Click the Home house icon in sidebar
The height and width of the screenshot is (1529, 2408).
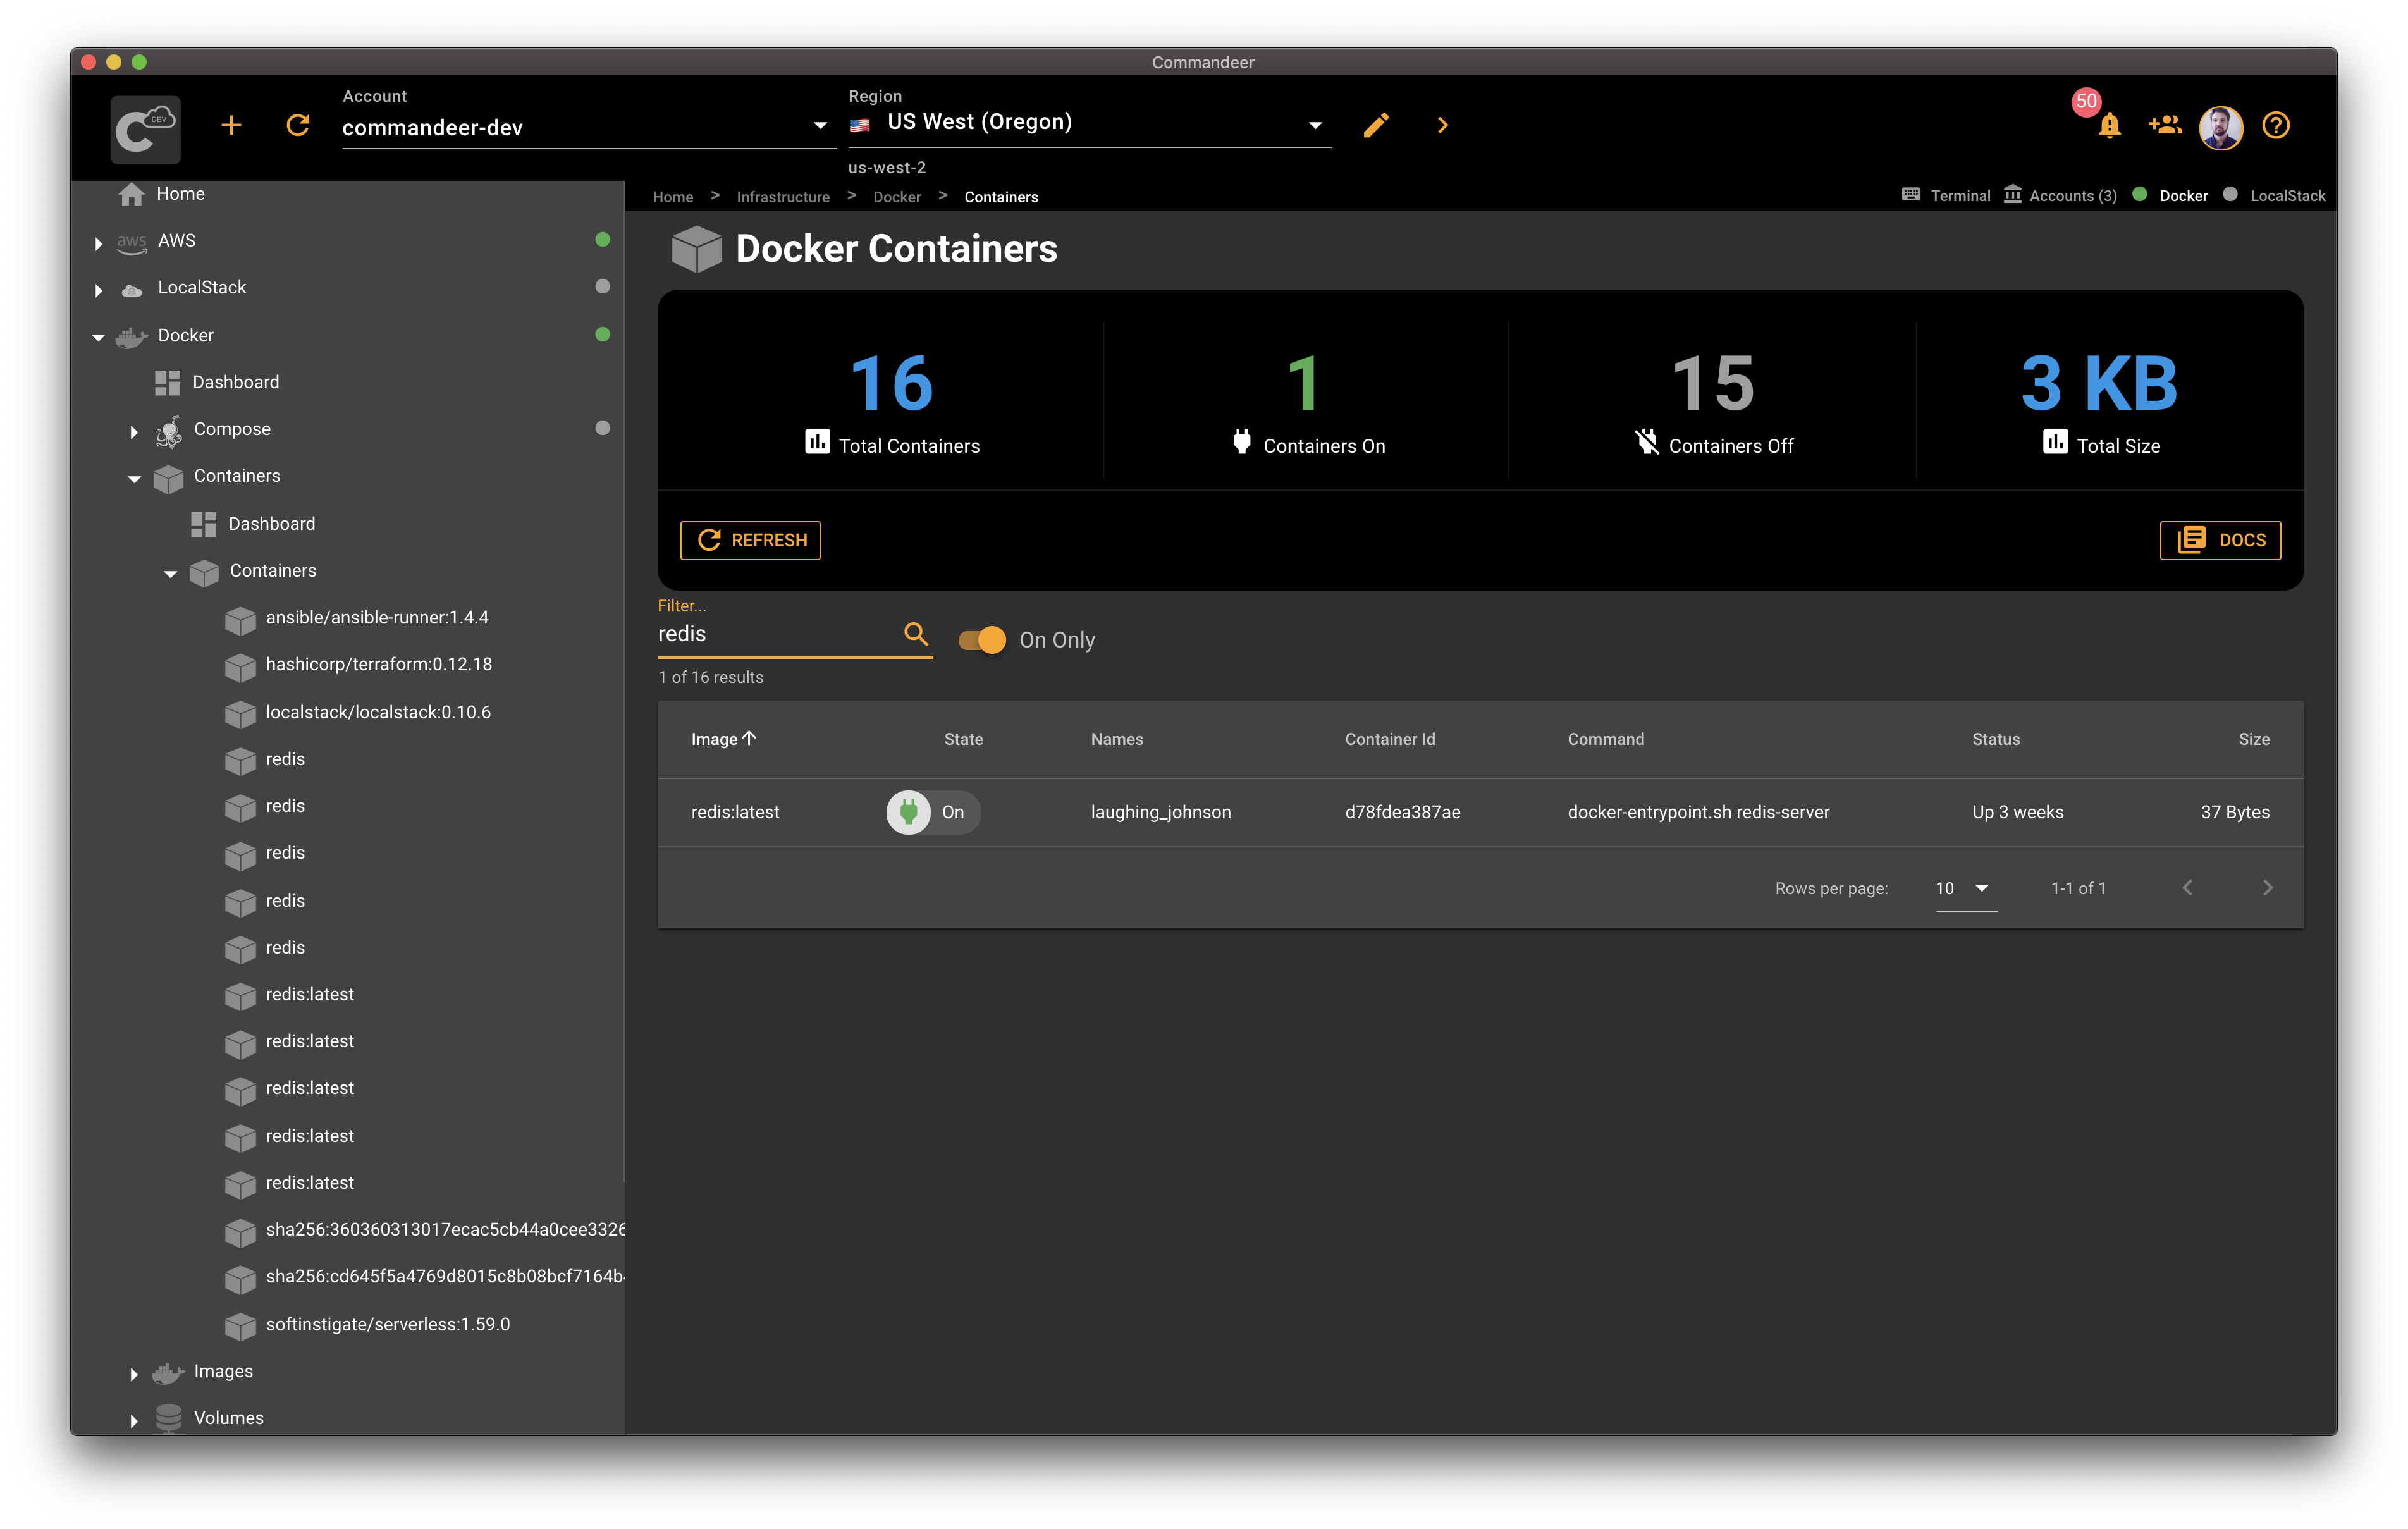[131, 194]
